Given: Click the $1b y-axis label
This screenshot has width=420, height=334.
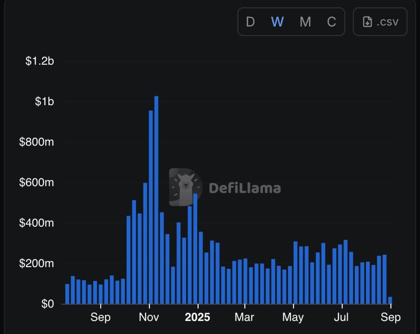Looking at the screenshot, I should (44, 101).
